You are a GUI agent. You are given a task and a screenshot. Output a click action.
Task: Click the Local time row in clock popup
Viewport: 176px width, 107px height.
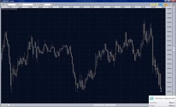pyautogui.click(x=162, y=103)
